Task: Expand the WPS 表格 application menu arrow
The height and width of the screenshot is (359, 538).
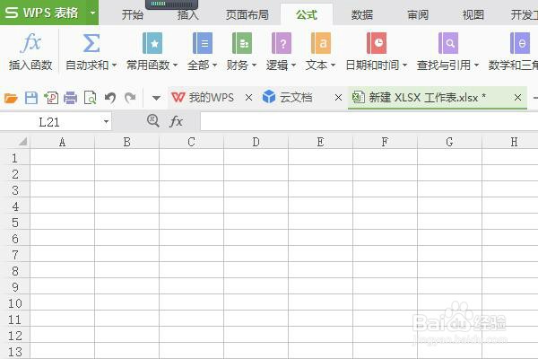Action: (x=92, y=13)
